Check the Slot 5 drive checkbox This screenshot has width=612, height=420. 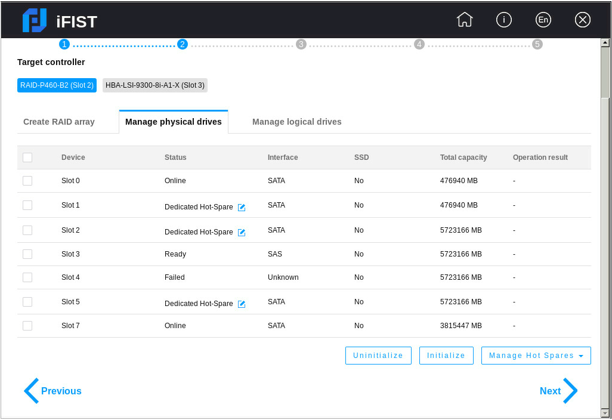(x=27, y=302)
